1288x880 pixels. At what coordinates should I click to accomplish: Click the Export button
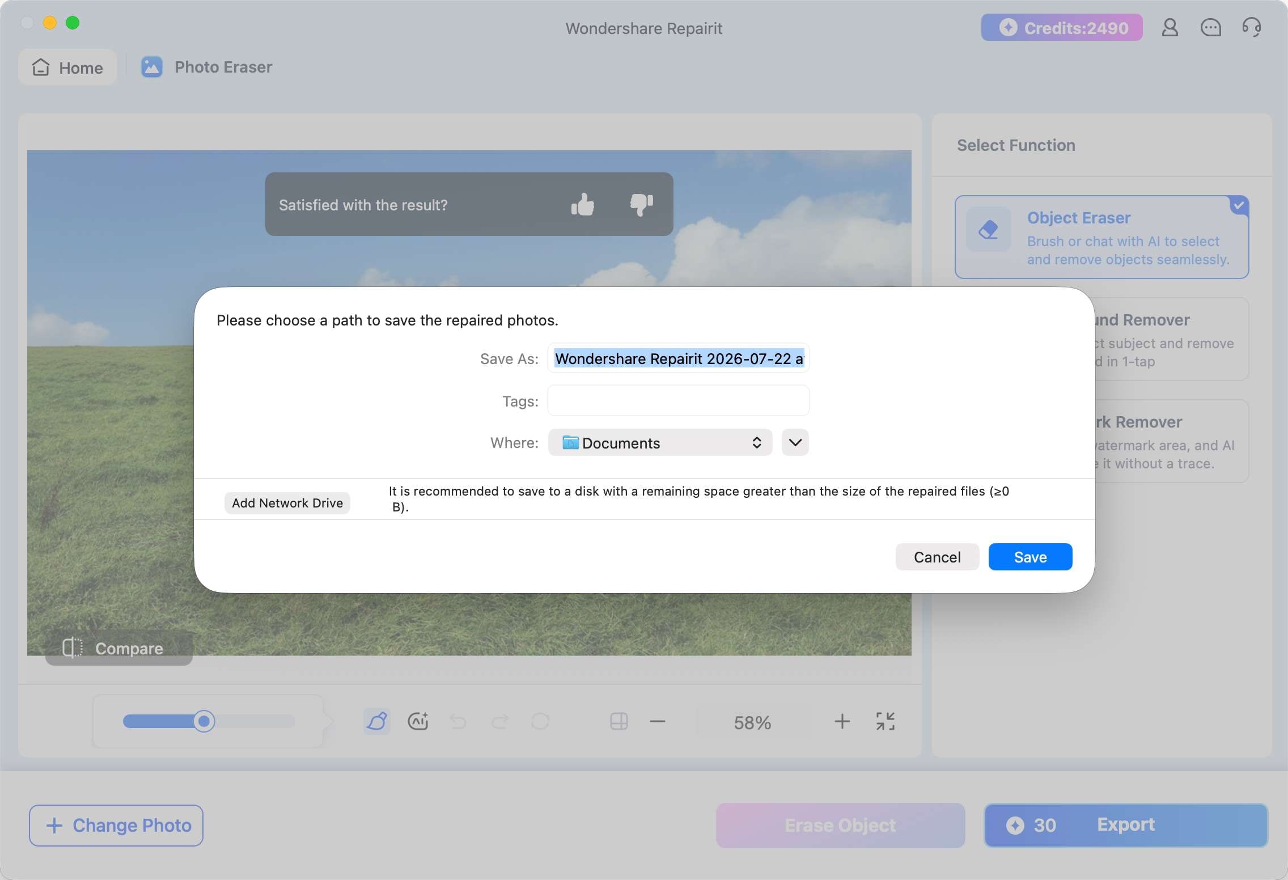tap(1126, 825)
